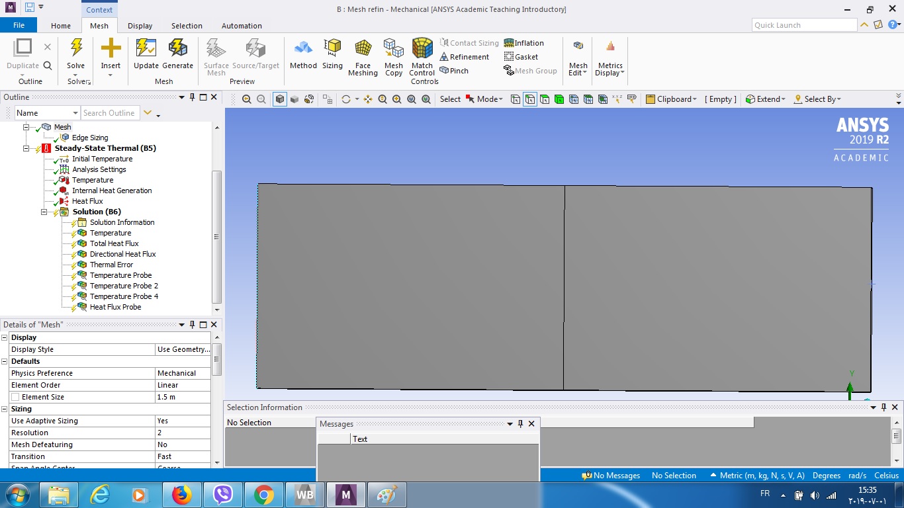Select the Heat Flux Probe result
This screenshot has width=904, height=508.
pos(116,307)
